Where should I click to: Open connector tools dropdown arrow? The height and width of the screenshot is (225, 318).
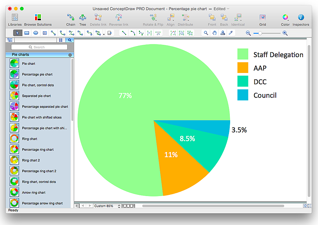(x=104, y=35)
